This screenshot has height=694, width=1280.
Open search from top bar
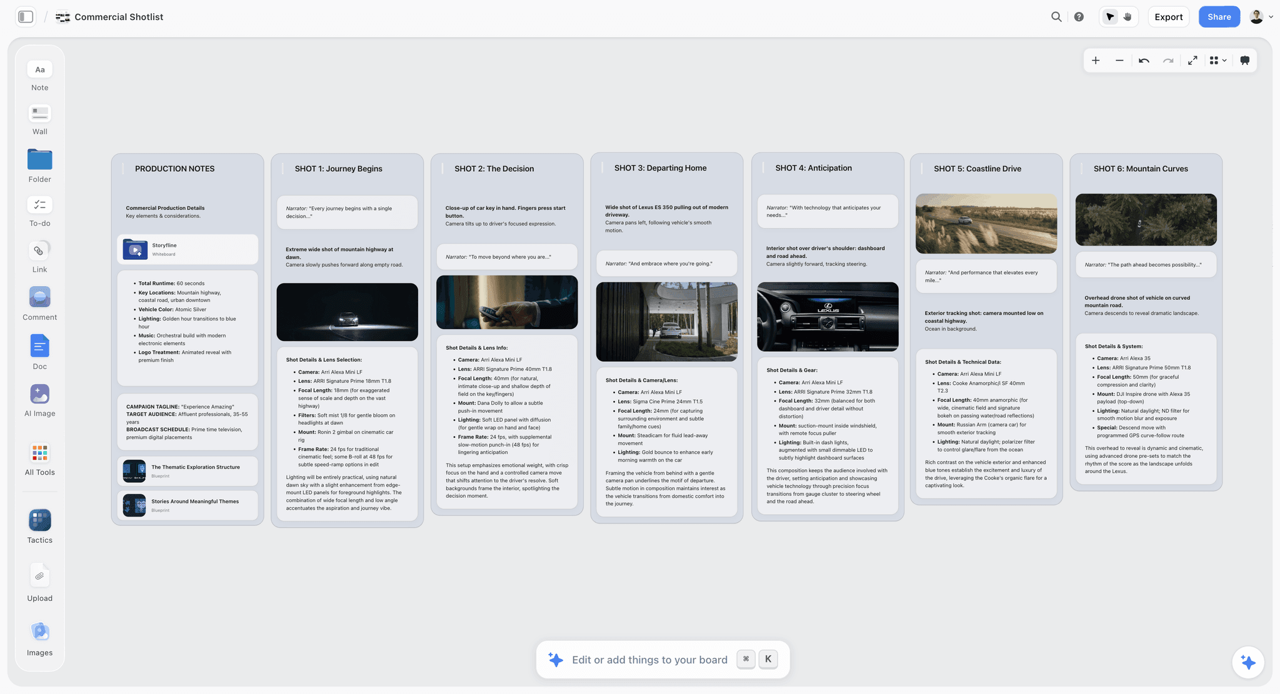coord(1056,17)
